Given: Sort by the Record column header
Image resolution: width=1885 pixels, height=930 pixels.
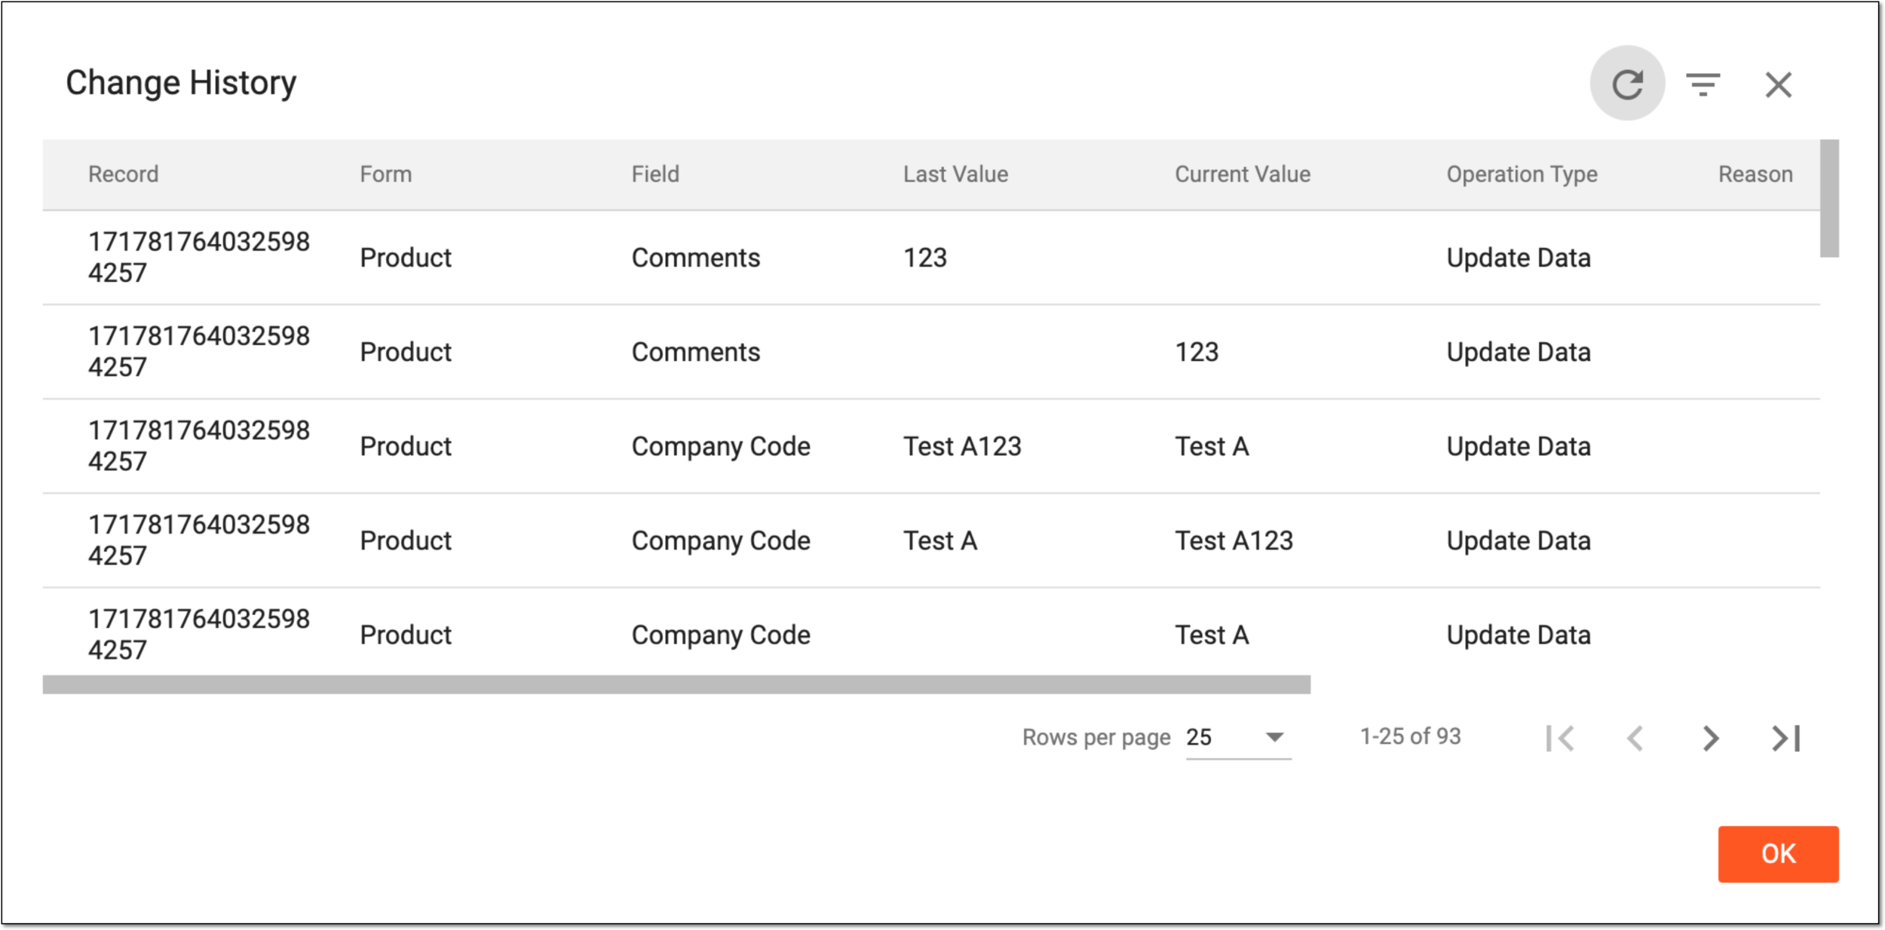Looking at the screenshot, I should click(x=123, y=174).
